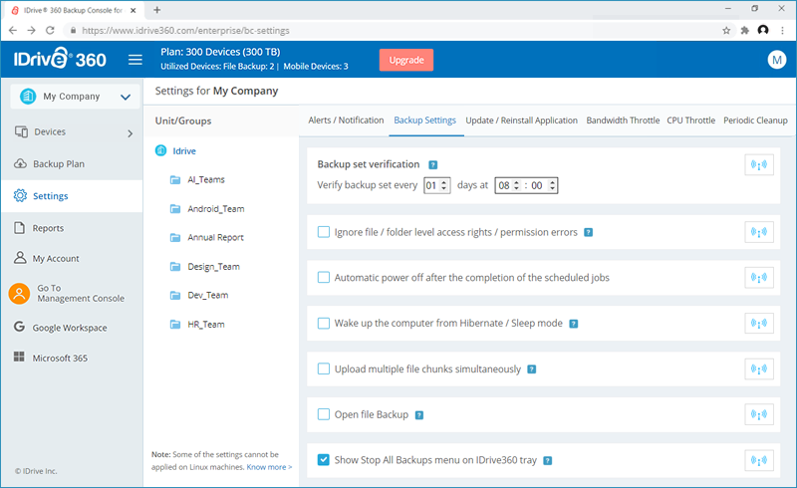The height and width of the screenshot is (488, 797).
Task: Click the Backup Plan cloud icon
Action: click(x=20, y=163)
